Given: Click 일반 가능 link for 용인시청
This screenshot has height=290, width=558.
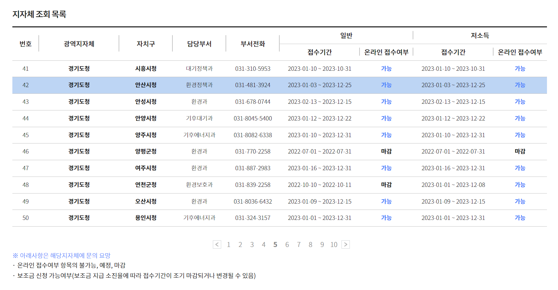Looking at the screenshot, I should pos(386,218).
